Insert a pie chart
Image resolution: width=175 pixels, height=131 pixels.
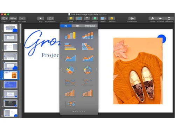click(x=70, y=70)
